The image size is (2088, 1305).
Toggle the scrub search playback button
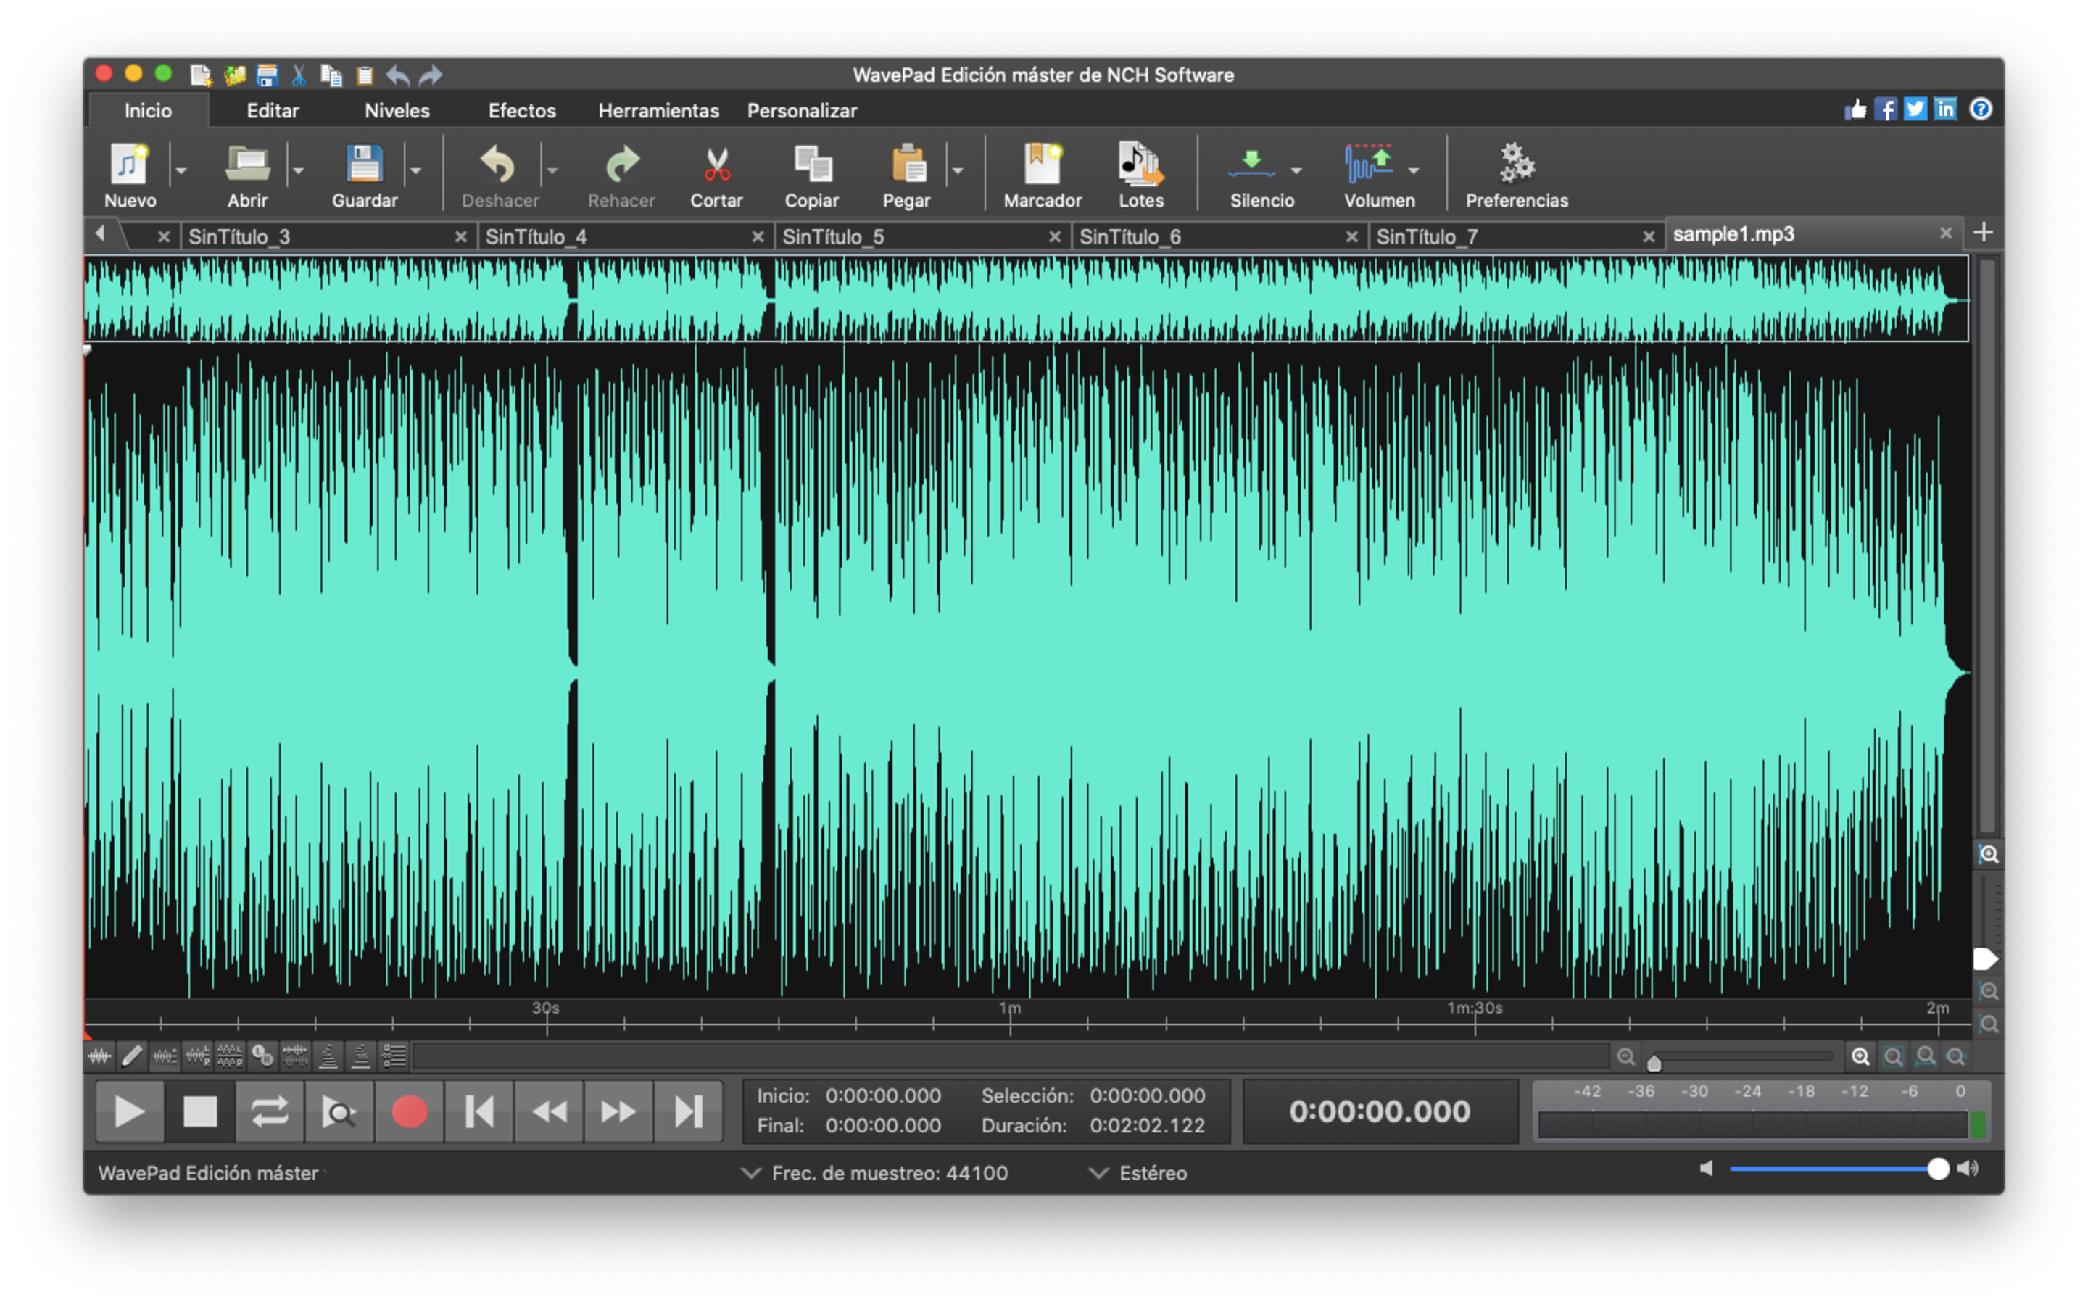(339, 1111)
